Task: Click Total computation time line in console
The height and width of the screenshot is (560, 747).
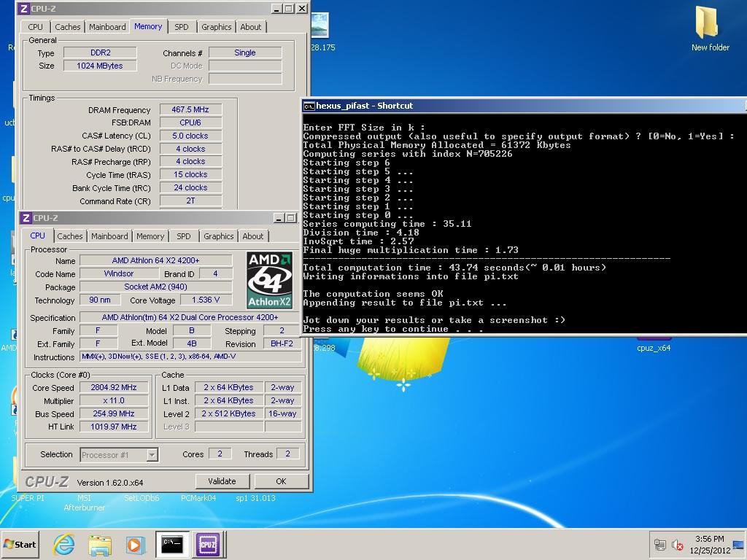Action: (x=455, y=268)
